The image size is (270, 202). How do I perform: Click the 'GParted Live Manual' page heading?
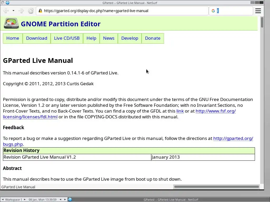[x=38, y=61]
